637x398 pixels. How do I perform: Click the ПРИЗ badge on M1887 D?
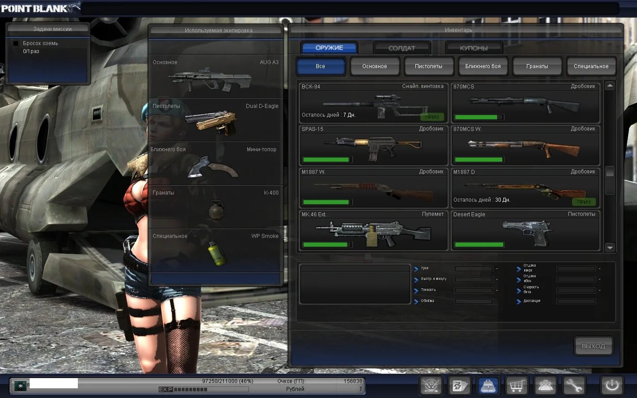pyautogui.click(x=584, y=202)
